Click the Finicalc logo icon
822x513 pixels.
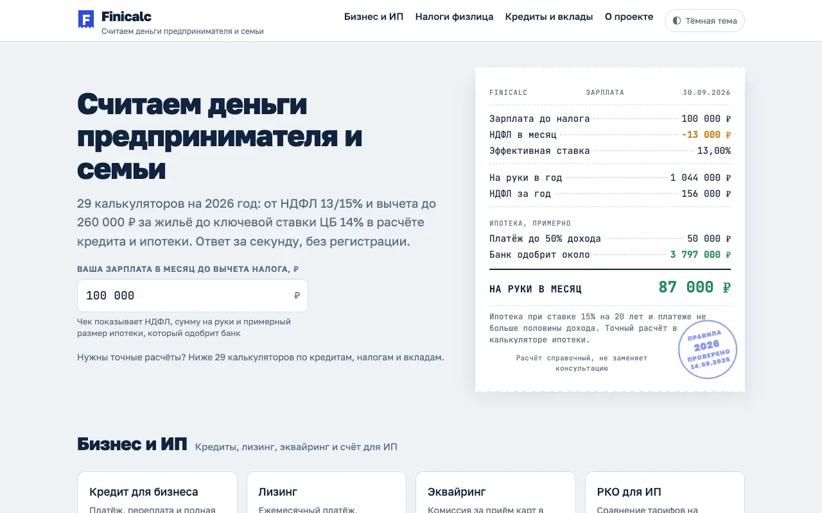point(86,19)
